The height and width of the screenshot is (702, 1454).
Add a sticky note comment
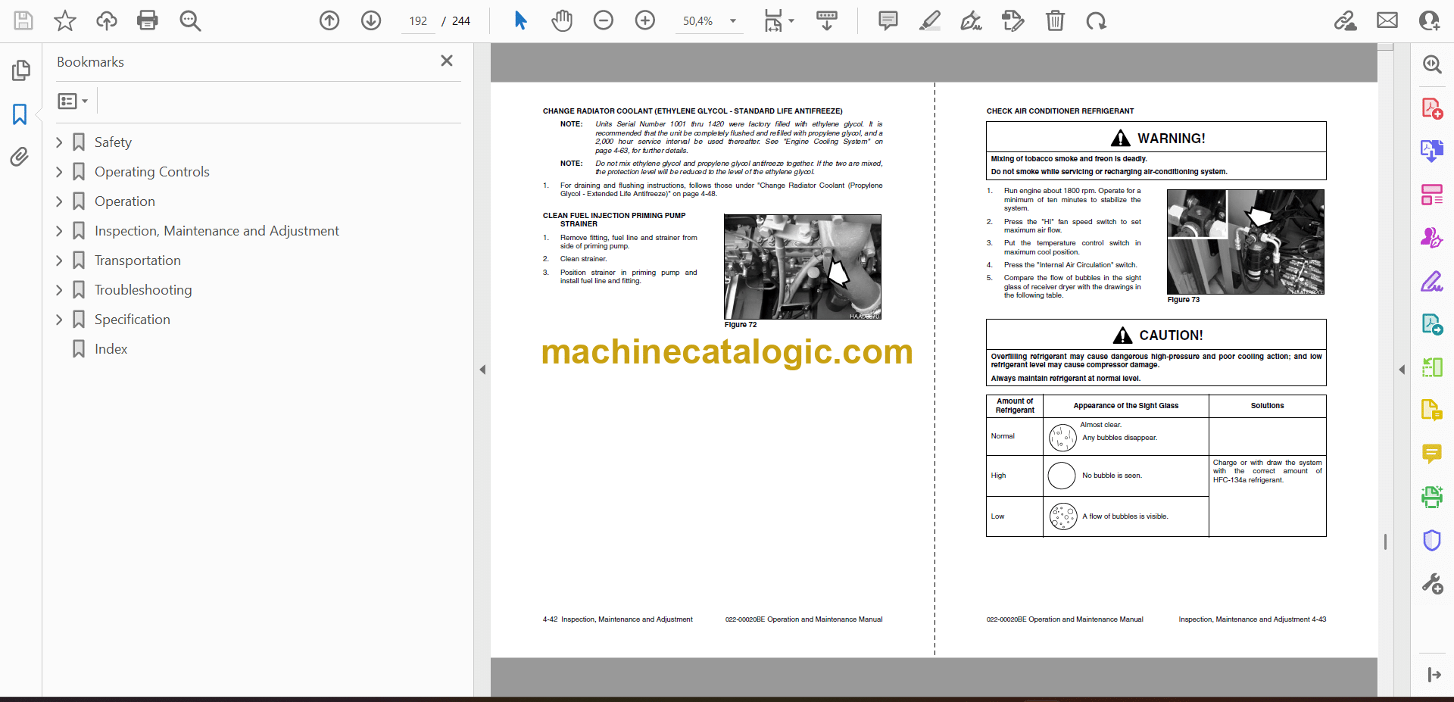coord(888,20)
